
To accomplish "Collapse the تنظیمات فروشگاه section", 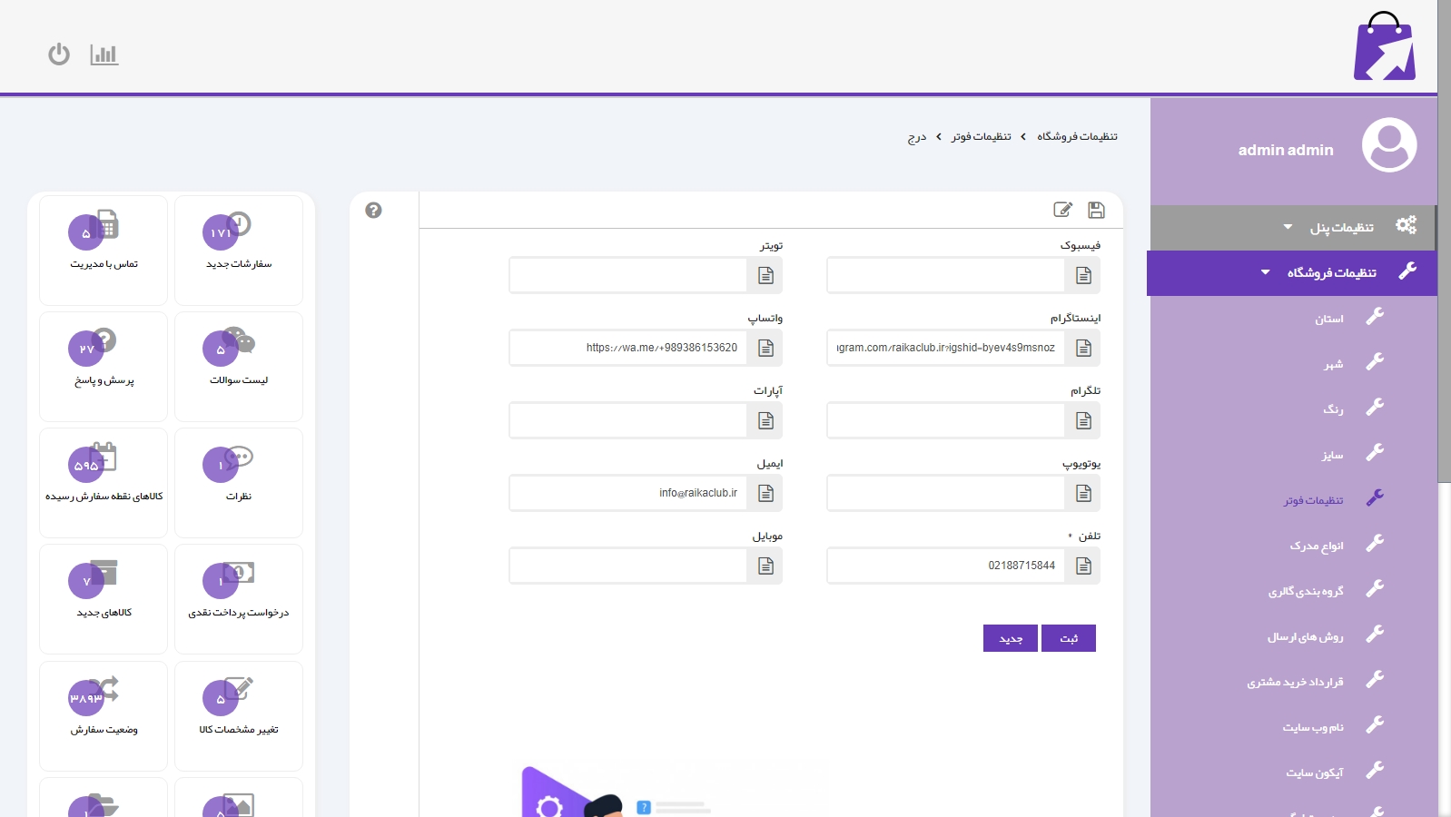I will click(x=1331, y=273).
